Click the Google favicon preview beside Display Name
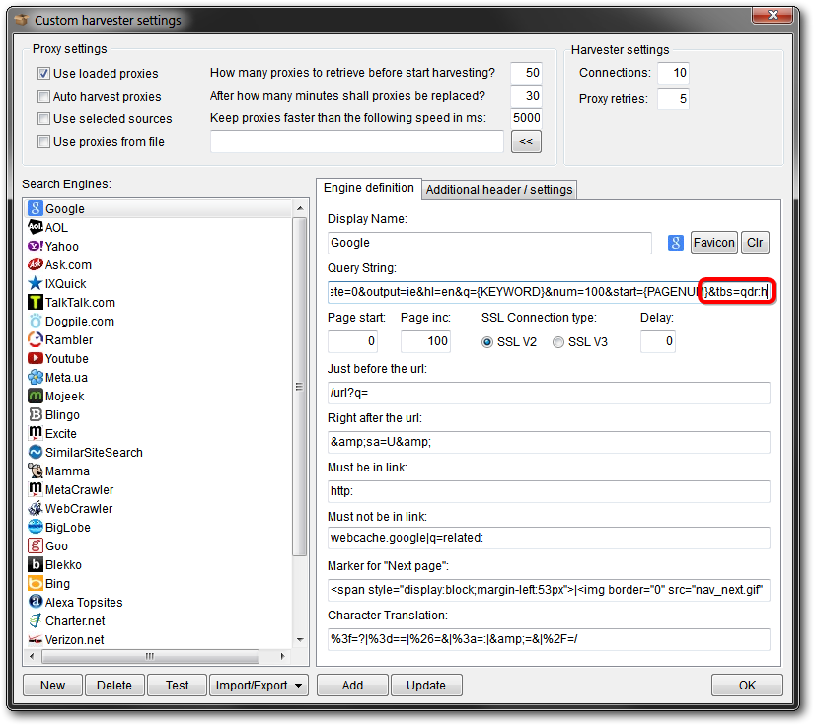This screenshot has height=725, width=814. (x=676, y=243)
